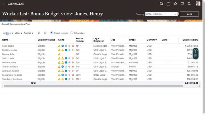Click the warning alert for Brown, Julie

(59, 54)
